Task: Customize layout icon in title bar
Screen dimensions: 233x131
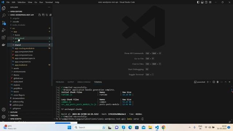Action: 210,2
